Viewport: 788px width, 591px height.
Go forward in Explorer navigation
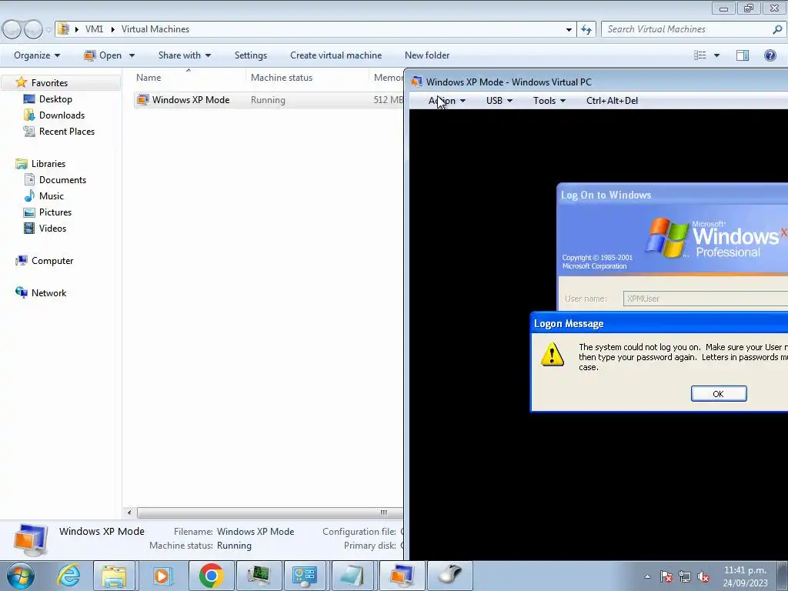(33, 30)
